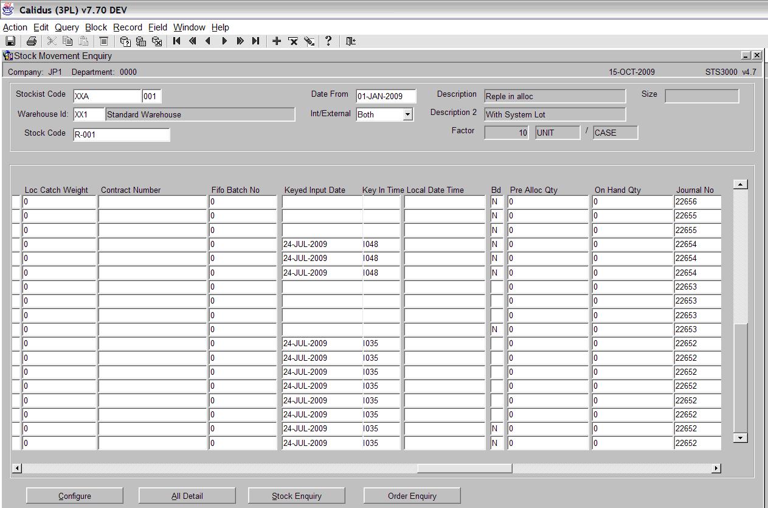Screen dimensions: 768x508
Task: Click the Print icon in toolbar
Action: [x=32, y=41]
